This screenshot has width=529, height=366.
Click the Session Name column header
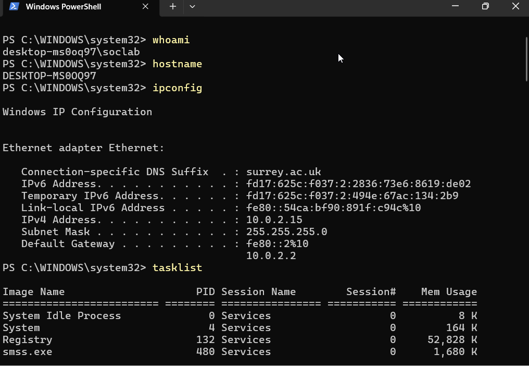coord(258,291)
